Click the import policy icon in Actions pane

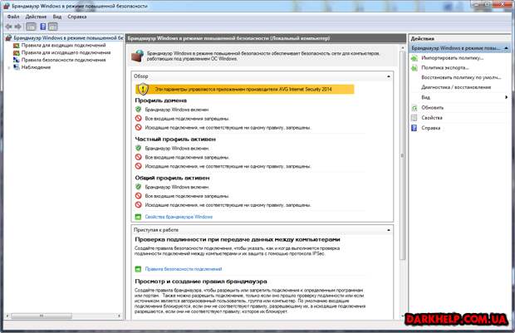[x=414, y=58]
